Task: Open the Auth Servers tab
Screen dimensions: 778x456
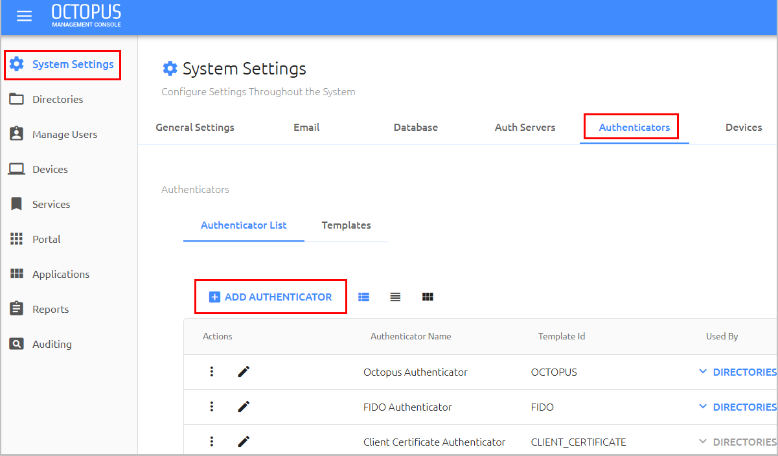Action: [x=525, y=127]
